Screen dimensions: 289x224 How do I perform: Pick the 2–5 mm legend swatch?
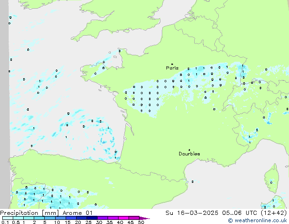coord(39,218)
